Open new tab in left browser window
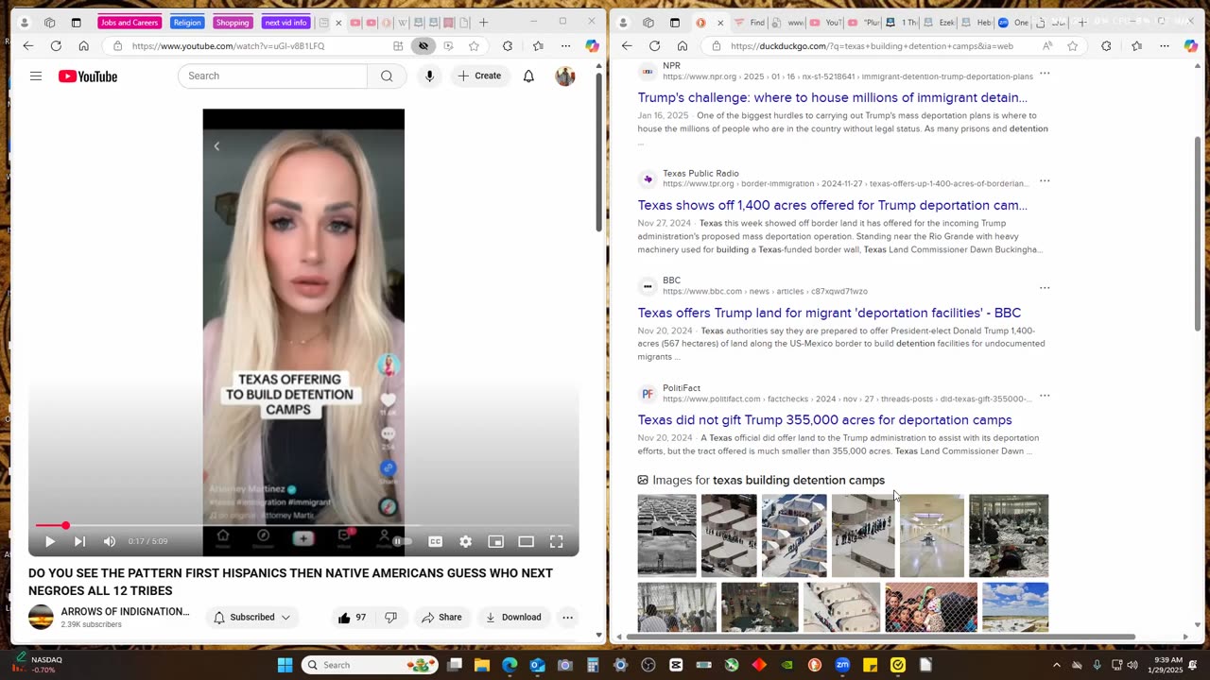The image size is (1210, 680). click(x=483, y=23)
